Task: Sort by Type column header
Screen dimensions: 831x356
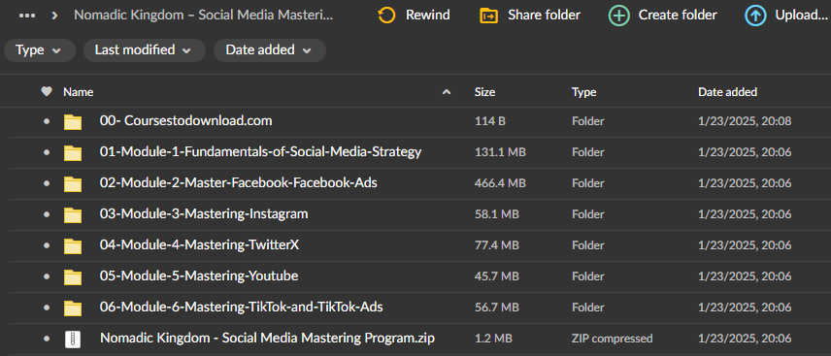Action: click(584, 92)
